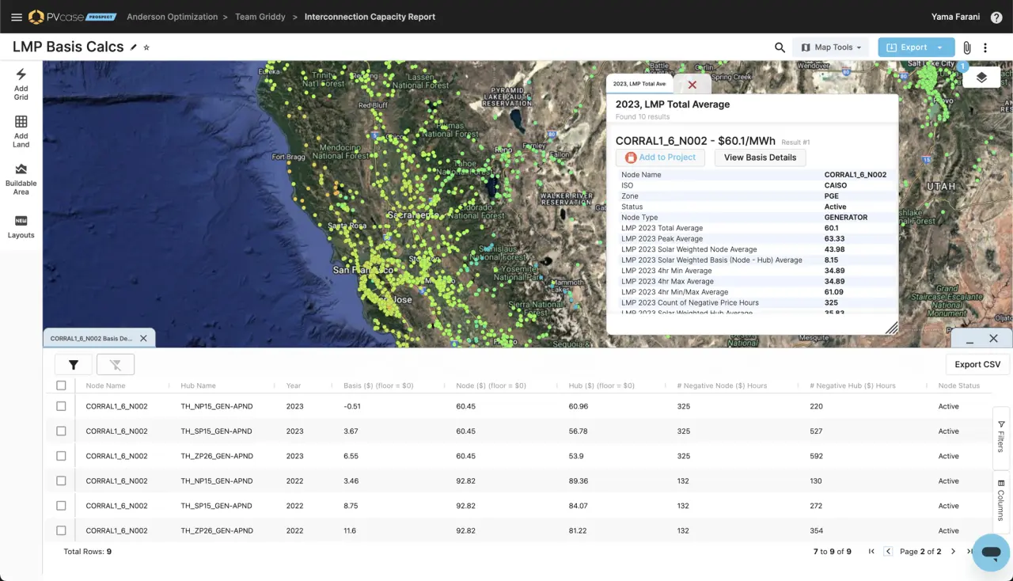Click the GENERATOR node type value

(x=846, y=217)
